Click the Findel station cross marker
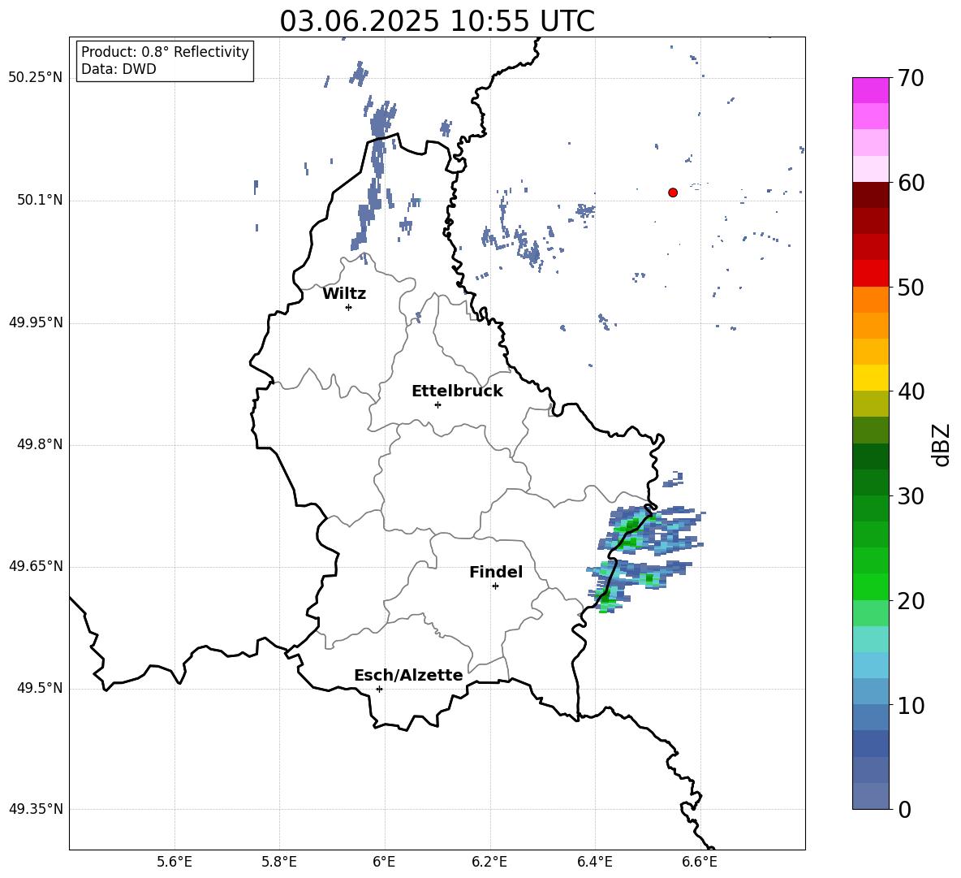 click(x=495, y=586)
